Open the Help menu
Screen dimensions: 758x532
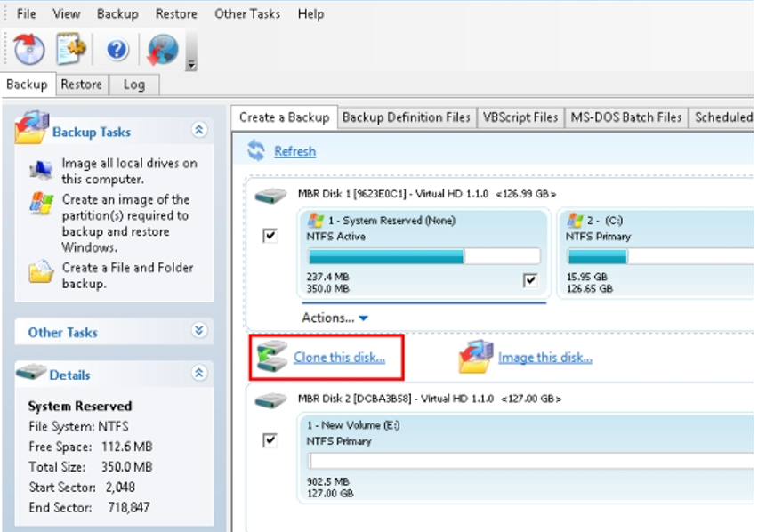[310, 14]
